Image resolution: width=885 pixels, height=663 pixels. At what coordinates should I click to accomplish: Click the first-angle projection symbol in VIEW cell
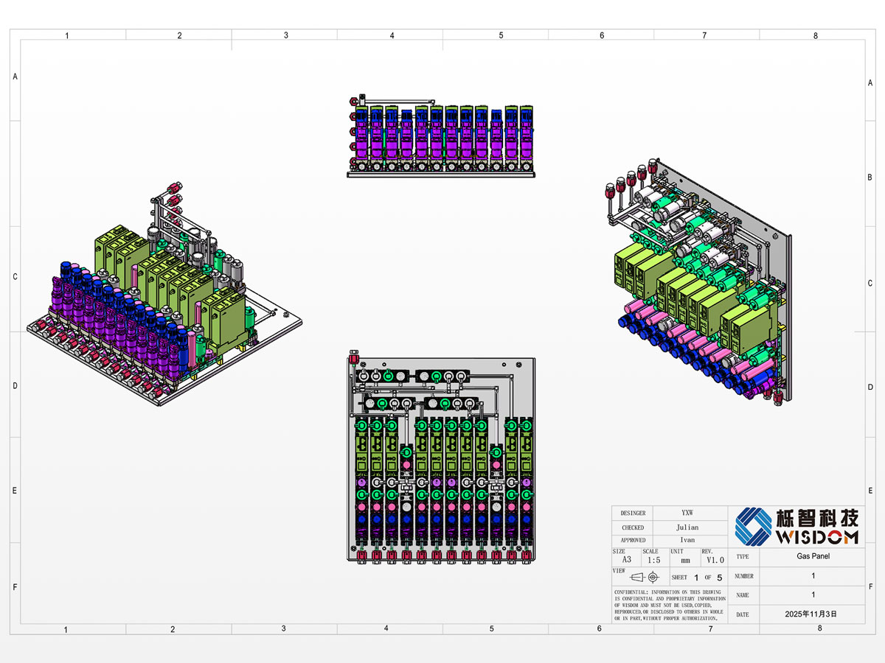(x=645, y=577)
